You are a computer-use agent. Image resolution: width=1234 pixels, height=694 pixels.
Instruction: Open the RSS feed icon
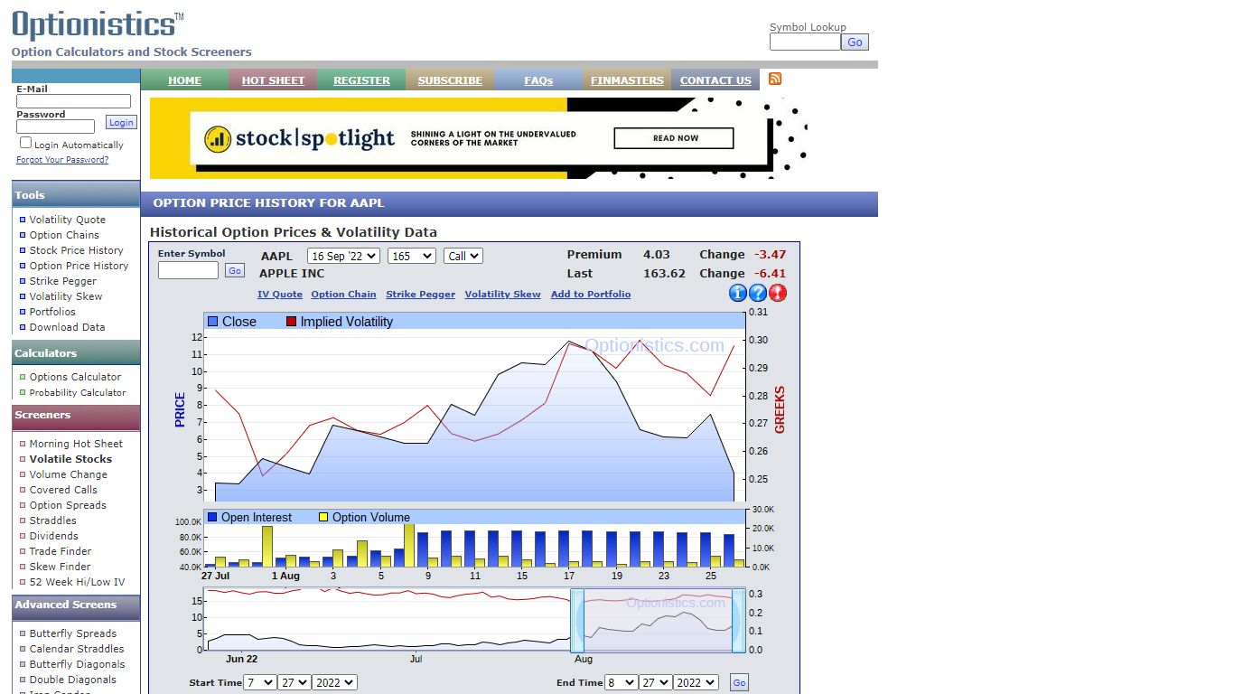pyautogui.click(x=775, y=79)
